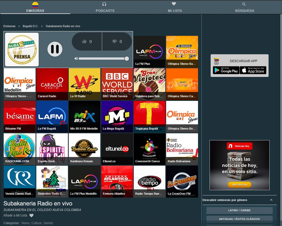Select the Latino / Caribe genre
The image size is (282, 226).
pyautogui.click(x=239, y=210)
